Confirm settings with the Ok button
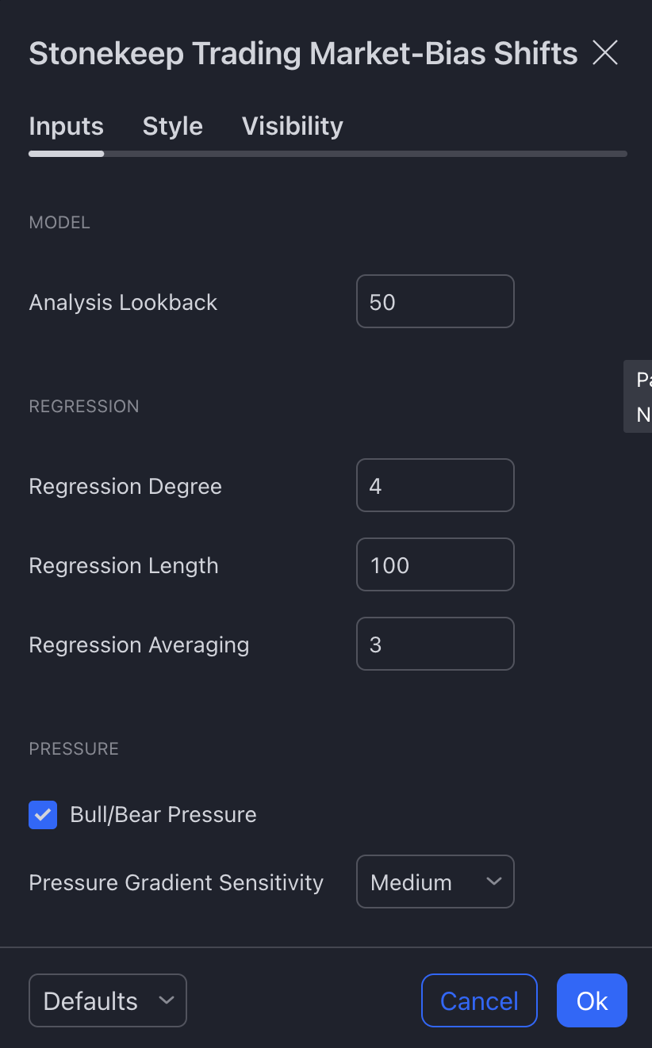 coord(592,1000)
